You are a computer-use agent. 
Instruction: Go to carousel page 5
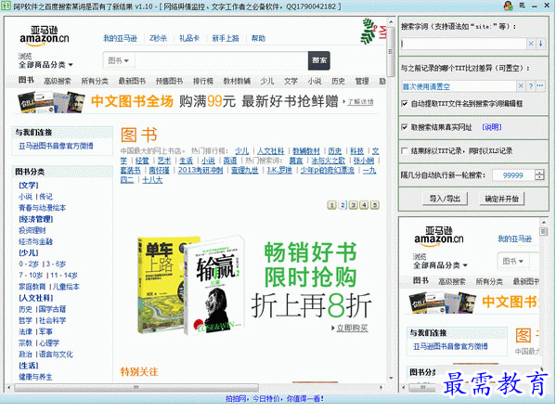(374, 205)
